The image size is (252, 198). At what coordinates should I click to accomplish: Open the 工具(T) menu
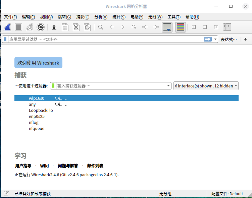click(174, 17)
